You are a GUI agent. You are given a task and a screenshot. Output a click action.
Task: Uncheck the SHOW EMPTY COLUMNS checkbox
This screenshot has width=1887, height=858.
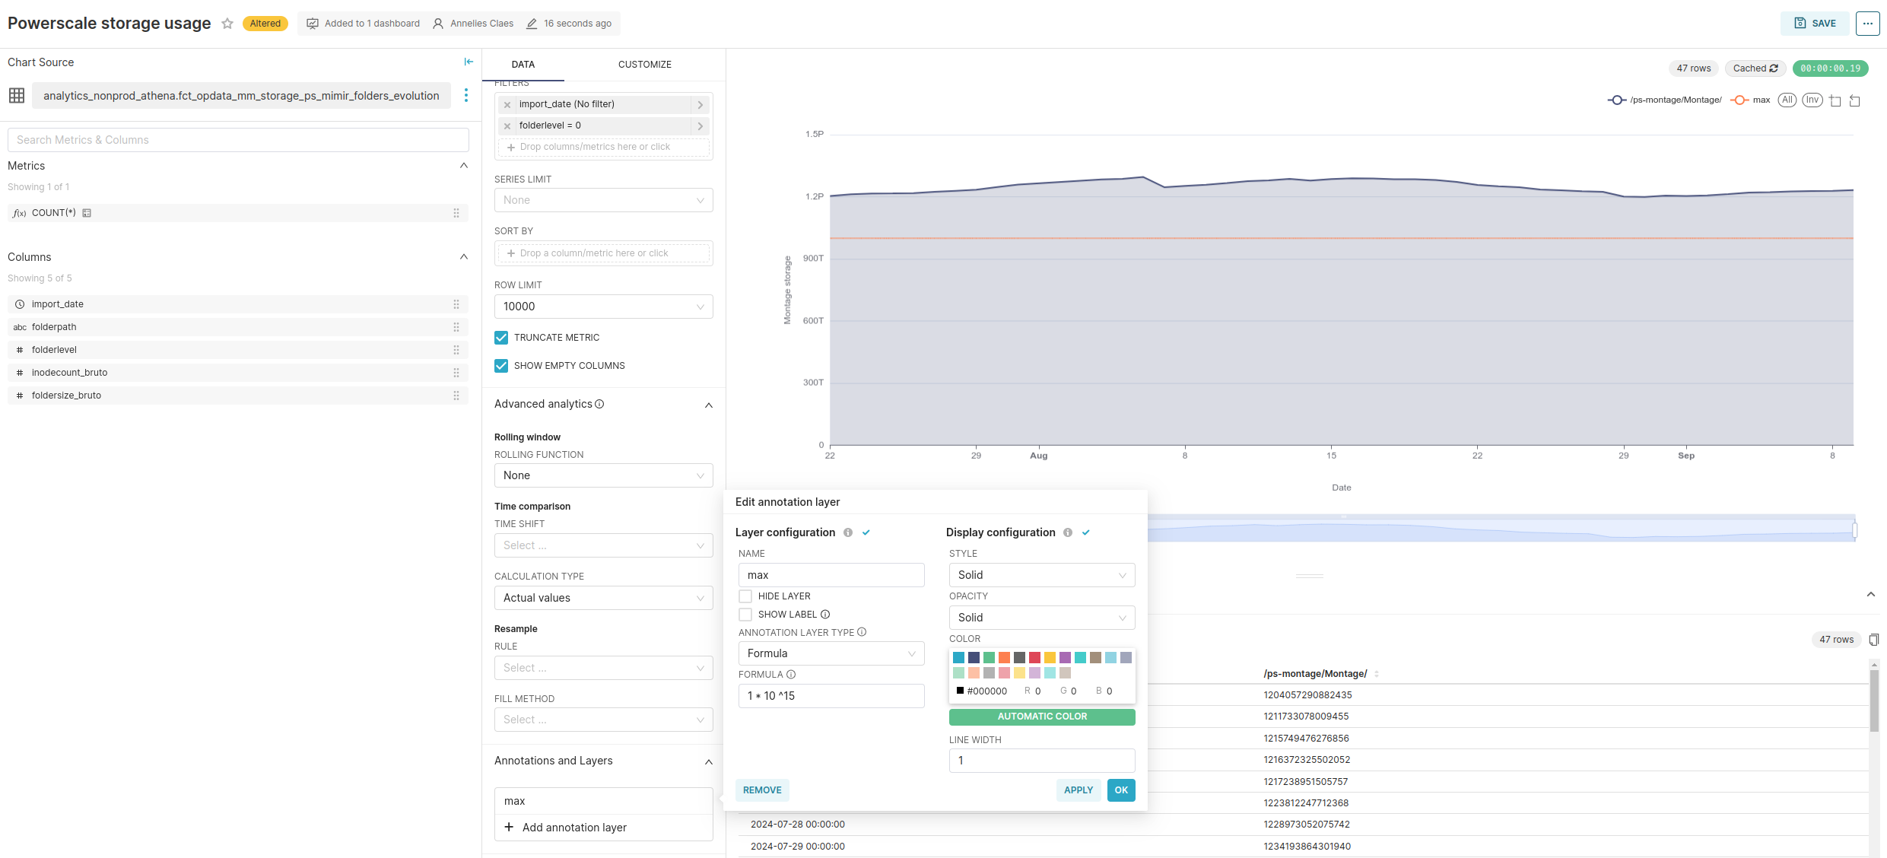tap(501, 366)
